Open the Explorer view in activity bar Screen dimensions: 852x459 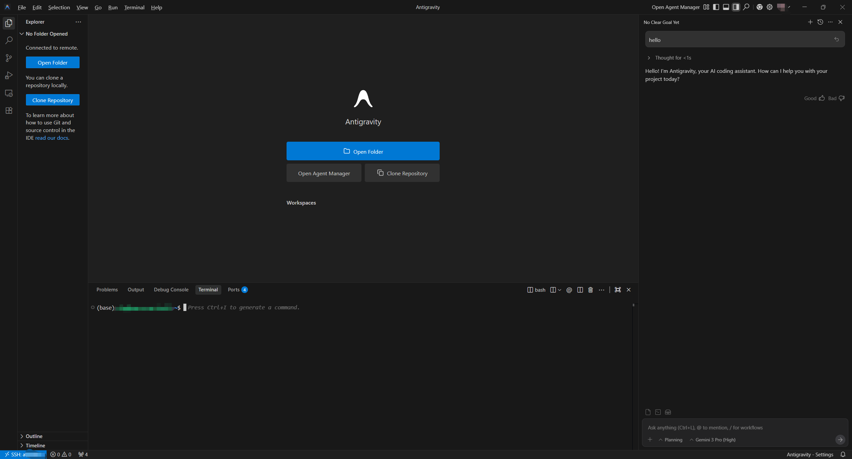(x=9, y=23)
